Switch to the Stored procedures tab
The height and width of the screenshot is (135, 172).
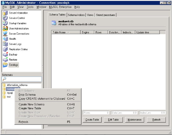click(x=106, y=15)
